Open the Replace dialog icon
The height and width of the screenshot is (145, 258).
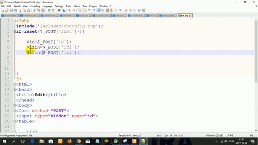(64, 10)
